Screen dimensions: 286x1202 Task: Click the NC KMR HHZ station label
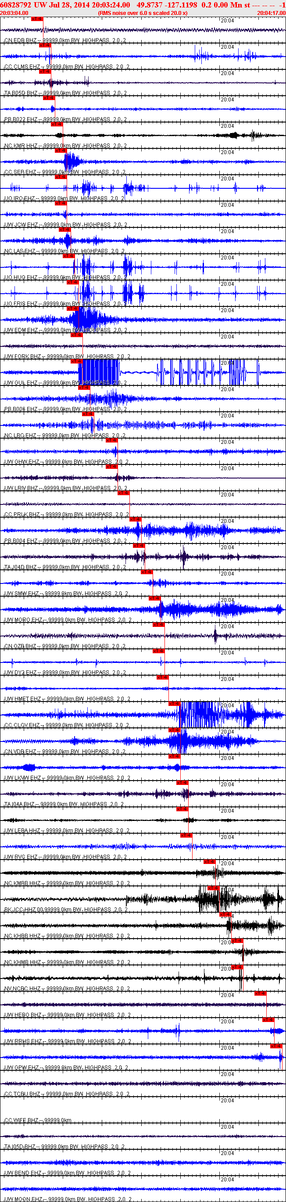pos(66,146)
